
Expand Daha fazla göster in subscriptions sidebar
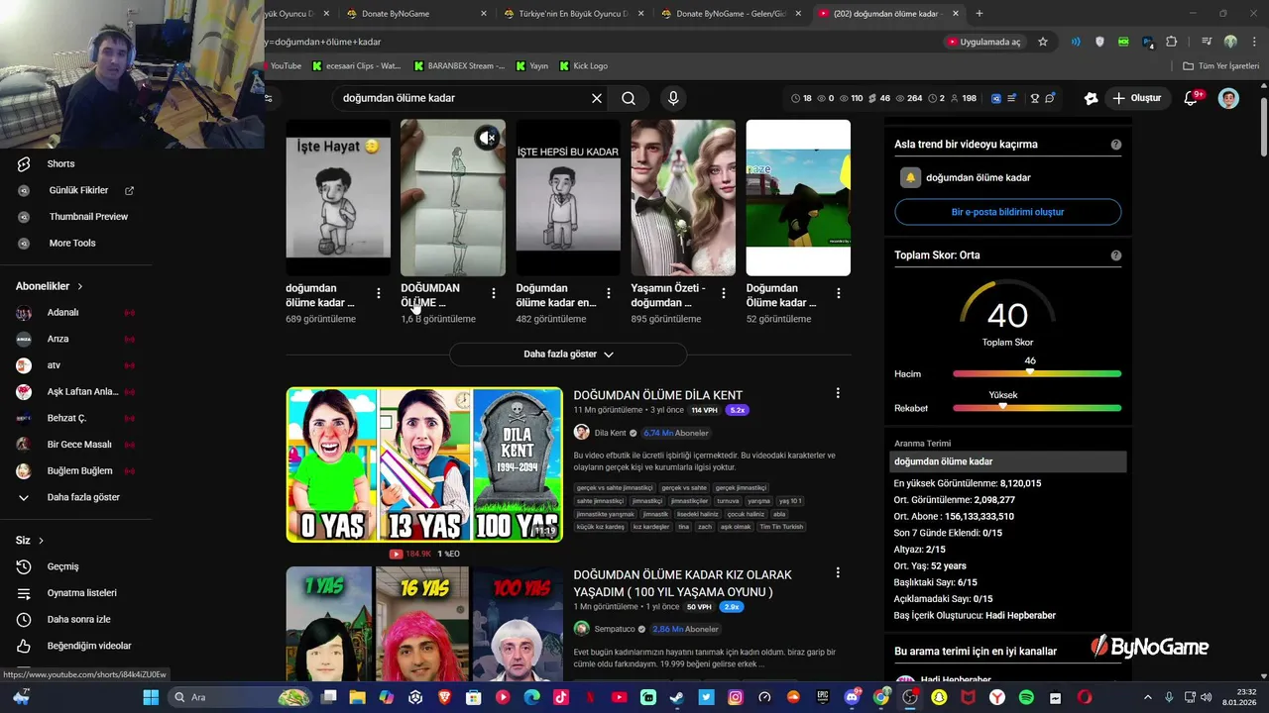(83, 497)
